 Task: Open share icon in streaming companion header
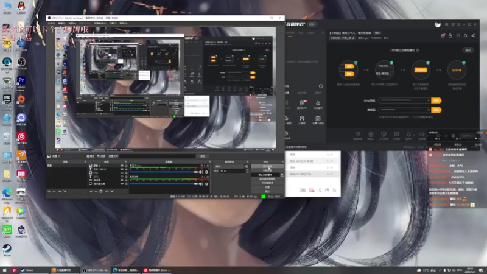coord(473,35)
